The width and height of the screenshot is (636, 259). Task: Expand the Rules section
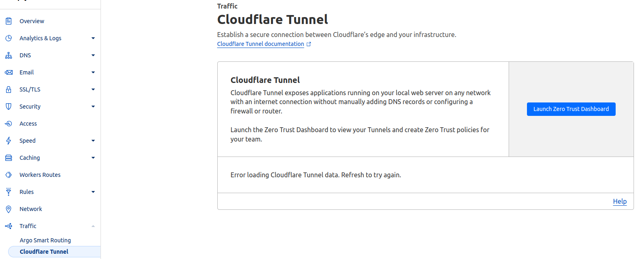[x=93, y=192]
